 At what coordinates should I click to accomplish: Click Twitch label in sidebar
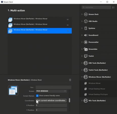[x=91, y=56]
